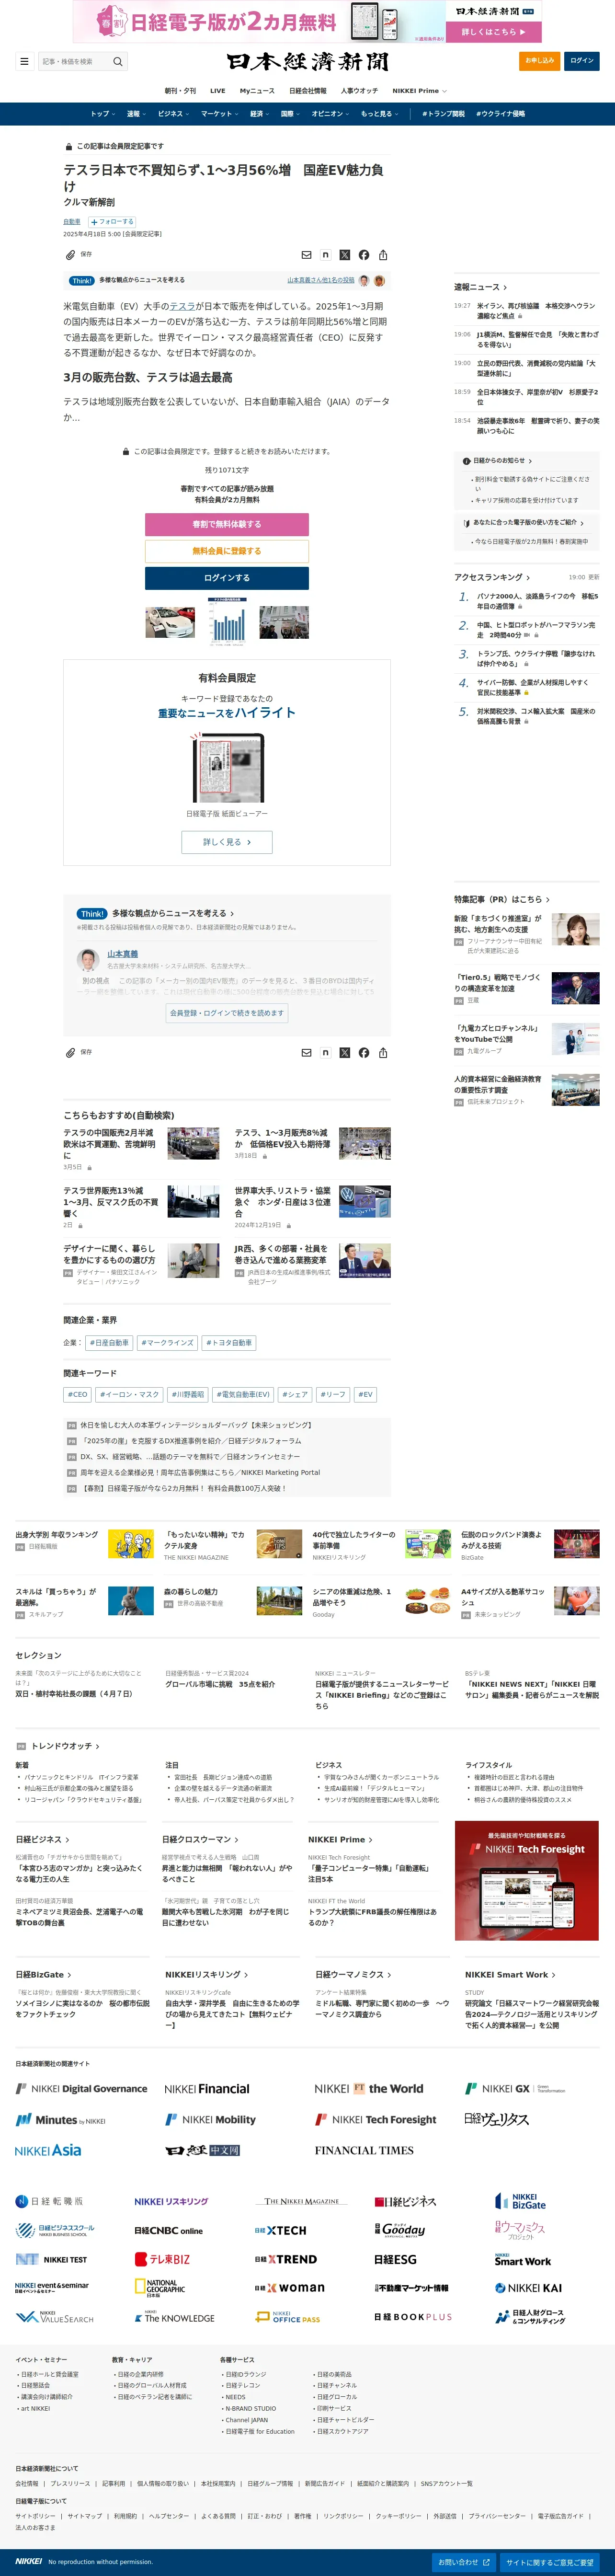Click 詳しく見る in the 有料会員限定 box
615x2576 pixels.
pyautogui.click(x=227, y=842)
